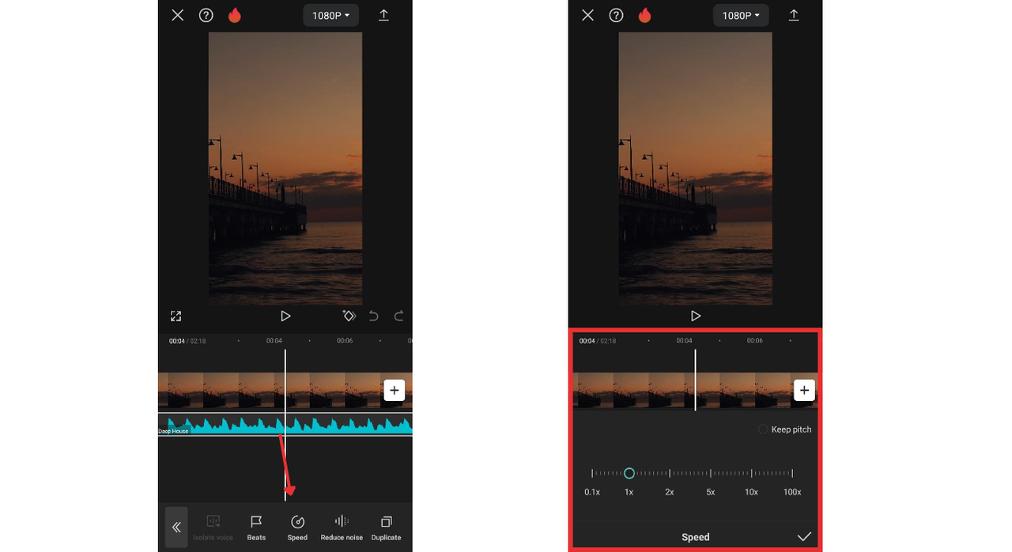The width and height of the screenshot is (1012, 552).
Task: Add clip with plus button in left timeline
Action: [394, 390]
